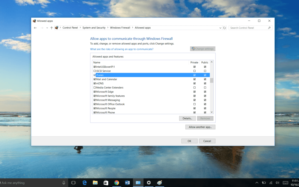Uncheck the Mail and Calendar name checkbox

tap(95, 79)
